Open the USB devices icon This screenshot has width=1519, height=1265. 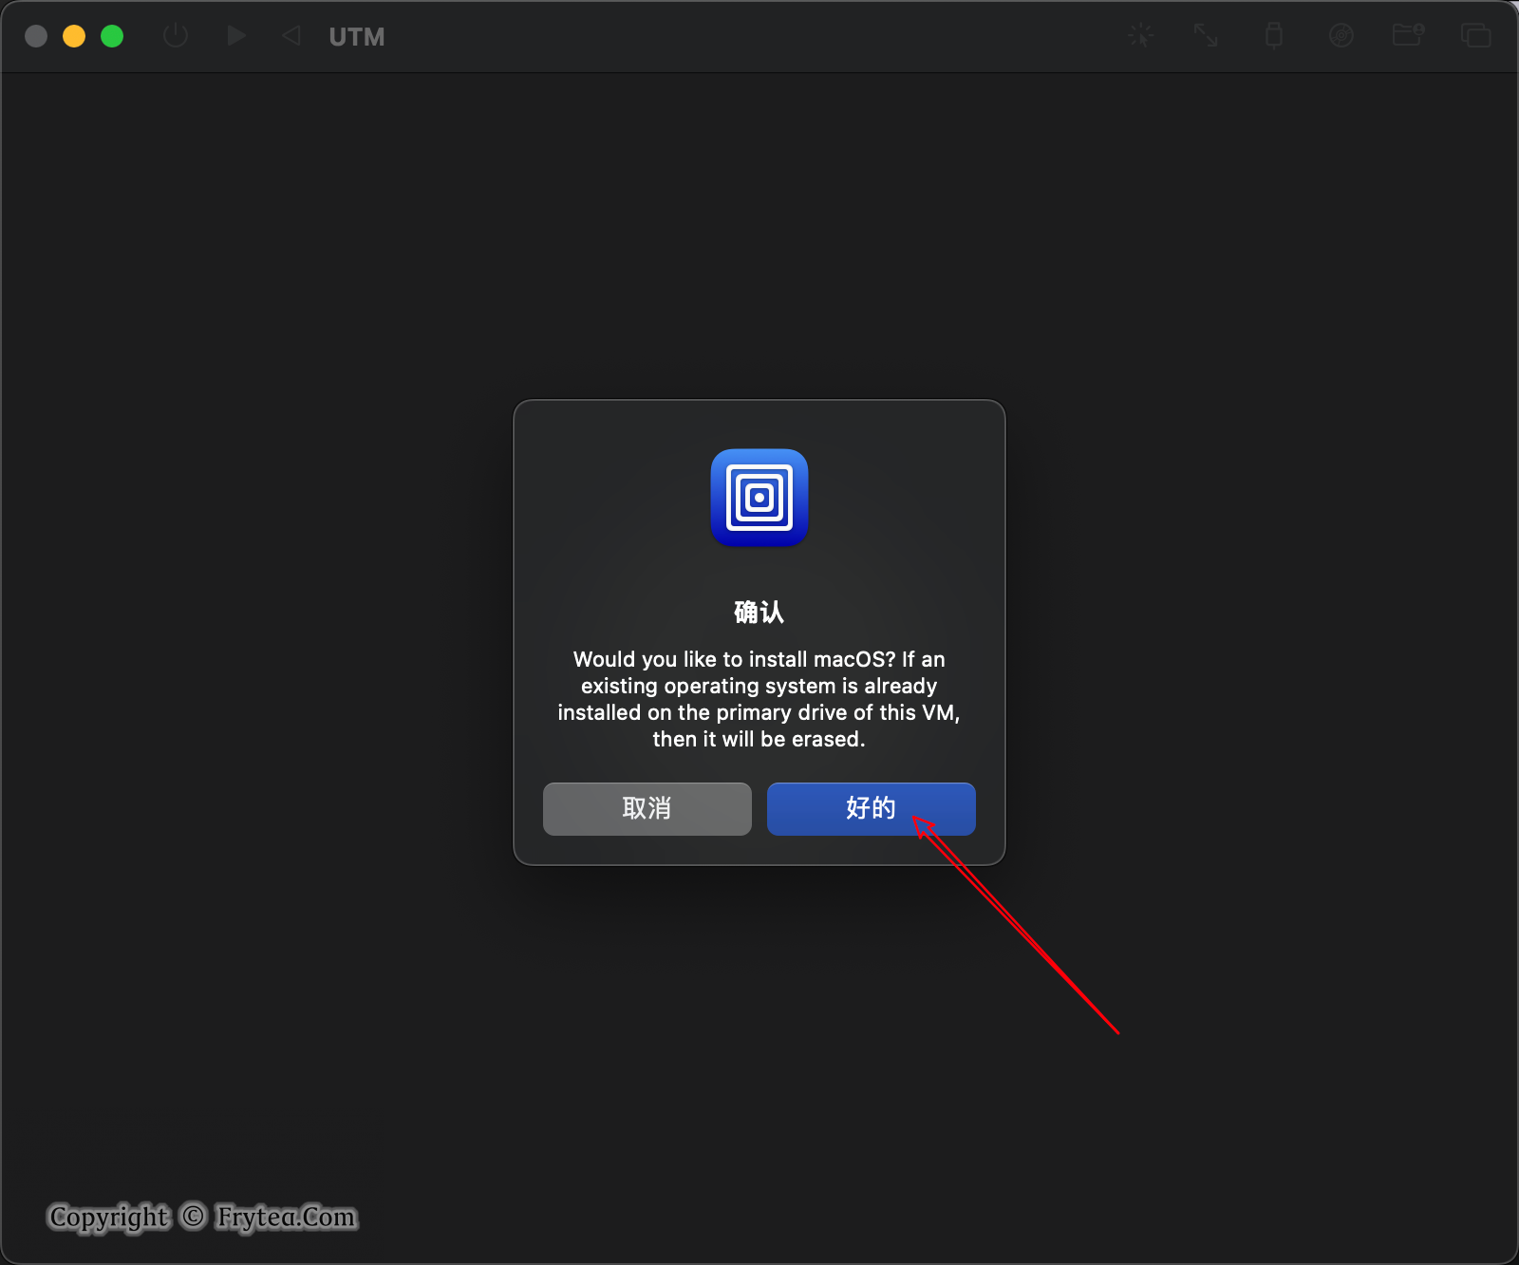[x=1274, y=36]
